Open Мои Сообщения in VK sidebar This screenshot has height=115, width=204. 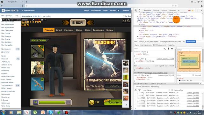pyautogui.click(x=7, y=30)
